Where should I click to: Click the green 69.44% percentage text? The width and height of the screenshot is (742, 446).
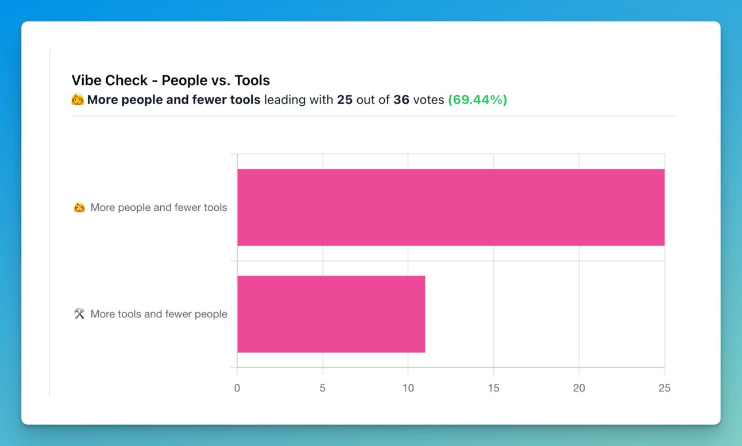[477, 100]
